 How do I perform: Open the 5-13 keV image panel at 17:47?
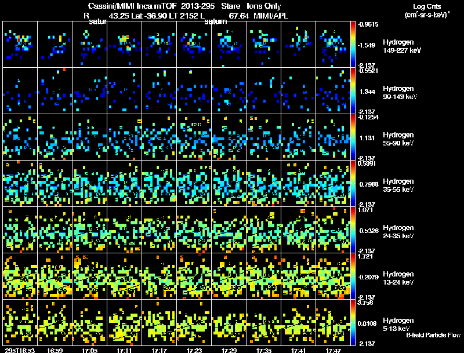(x=333, y=323)
